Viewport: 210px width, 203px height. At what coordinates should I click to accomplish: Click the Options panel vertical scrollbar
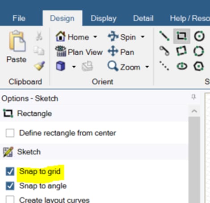[x=194, y=160]
